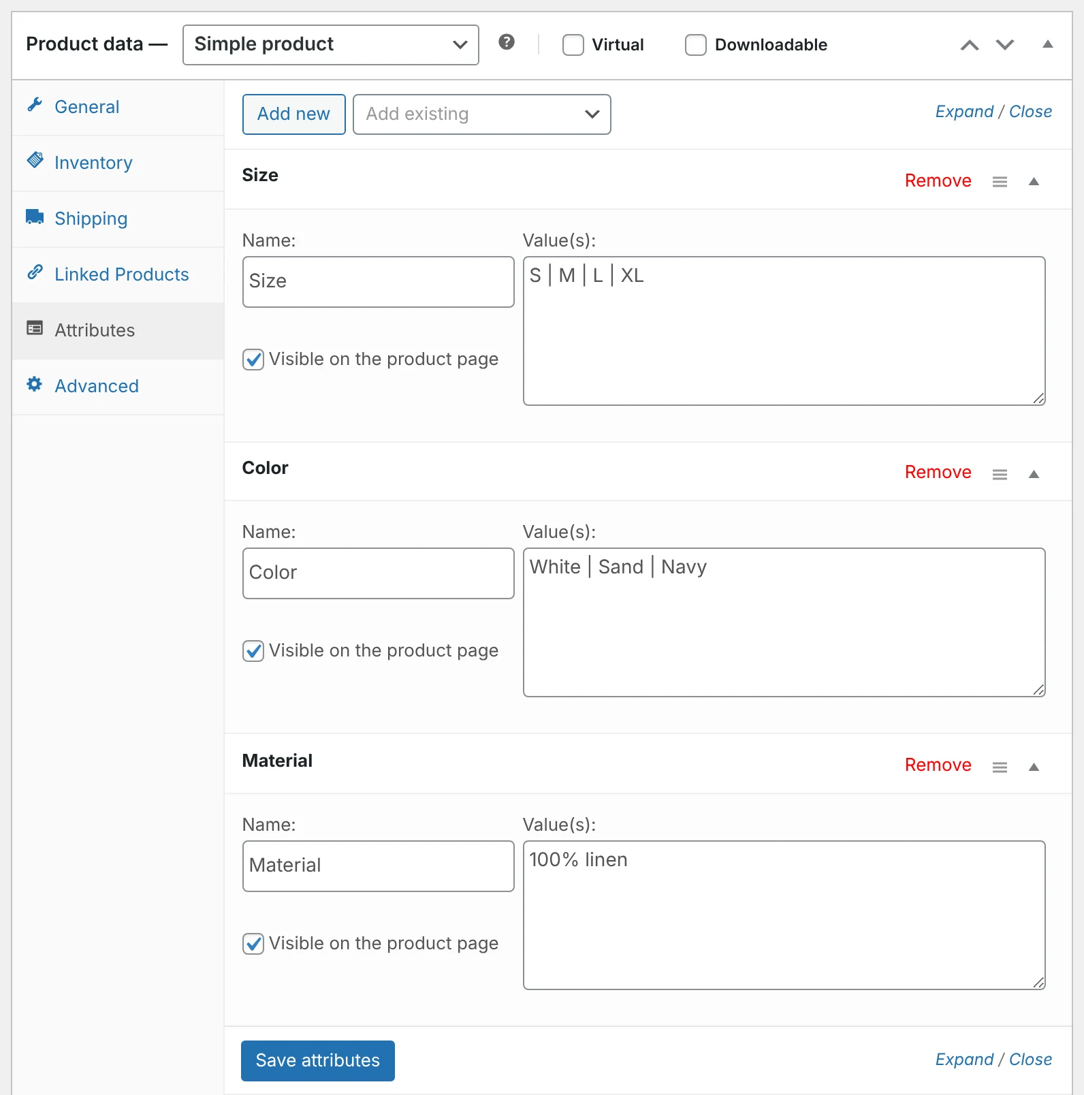The width and height of the screenshot is (1084, 1095).
Task: Click the gear icon beside Advanced
Action: tap(34, 384)
